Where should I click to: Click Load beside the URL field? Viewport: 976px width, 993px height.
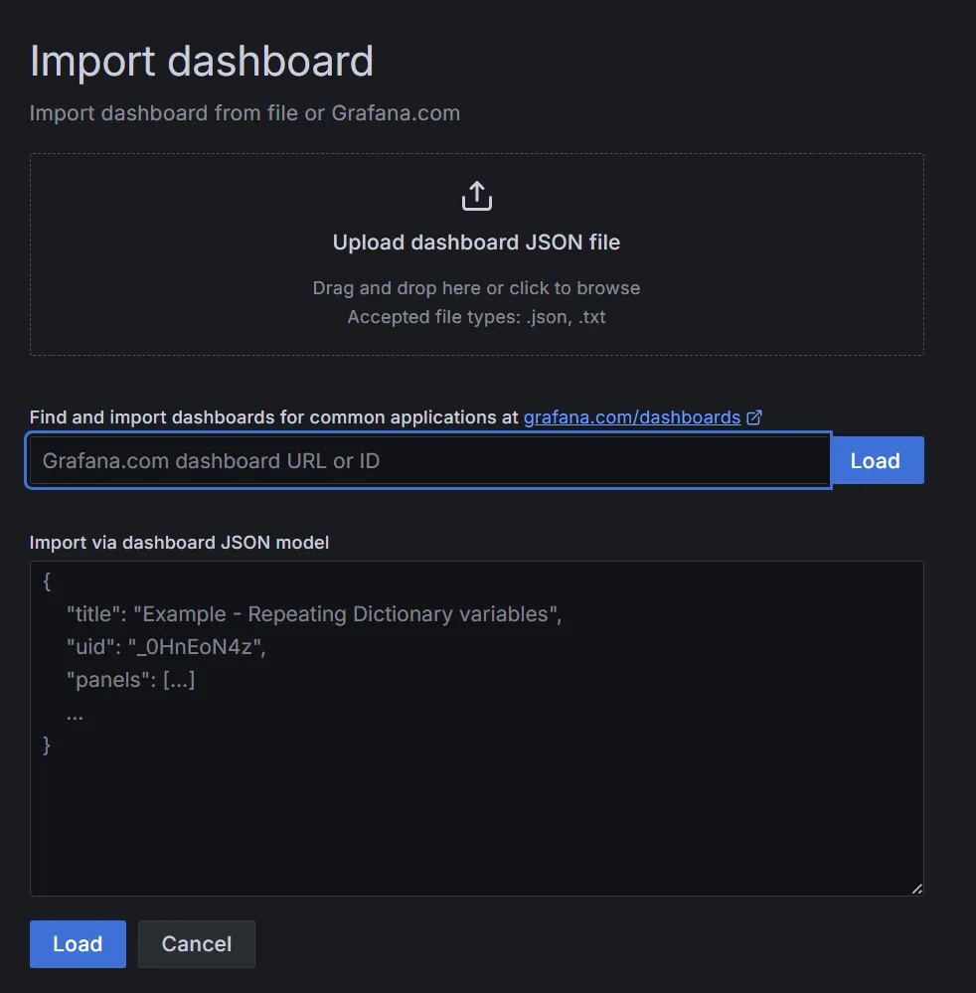click(877, 460)
